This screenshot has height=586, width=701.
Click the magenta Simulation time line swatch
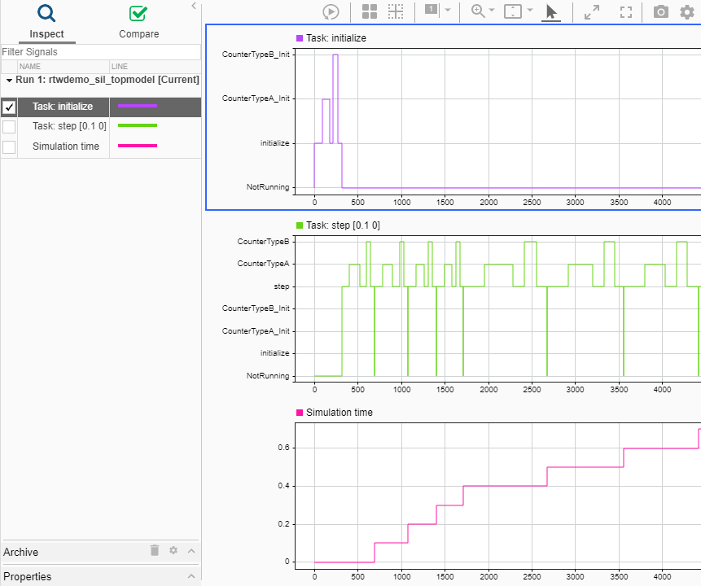click(138, 146)
